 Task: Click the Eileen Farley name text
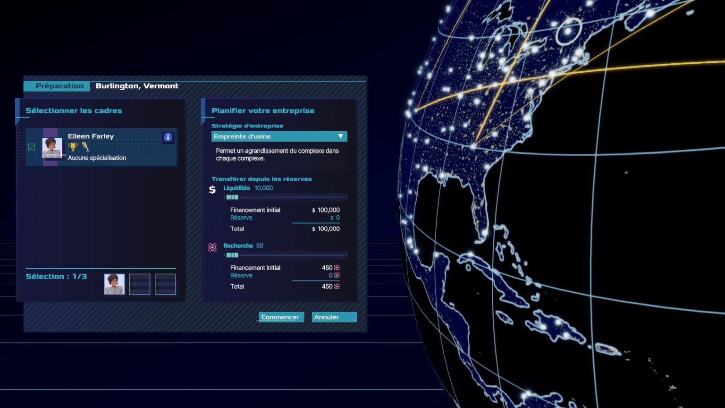[91, 136]
